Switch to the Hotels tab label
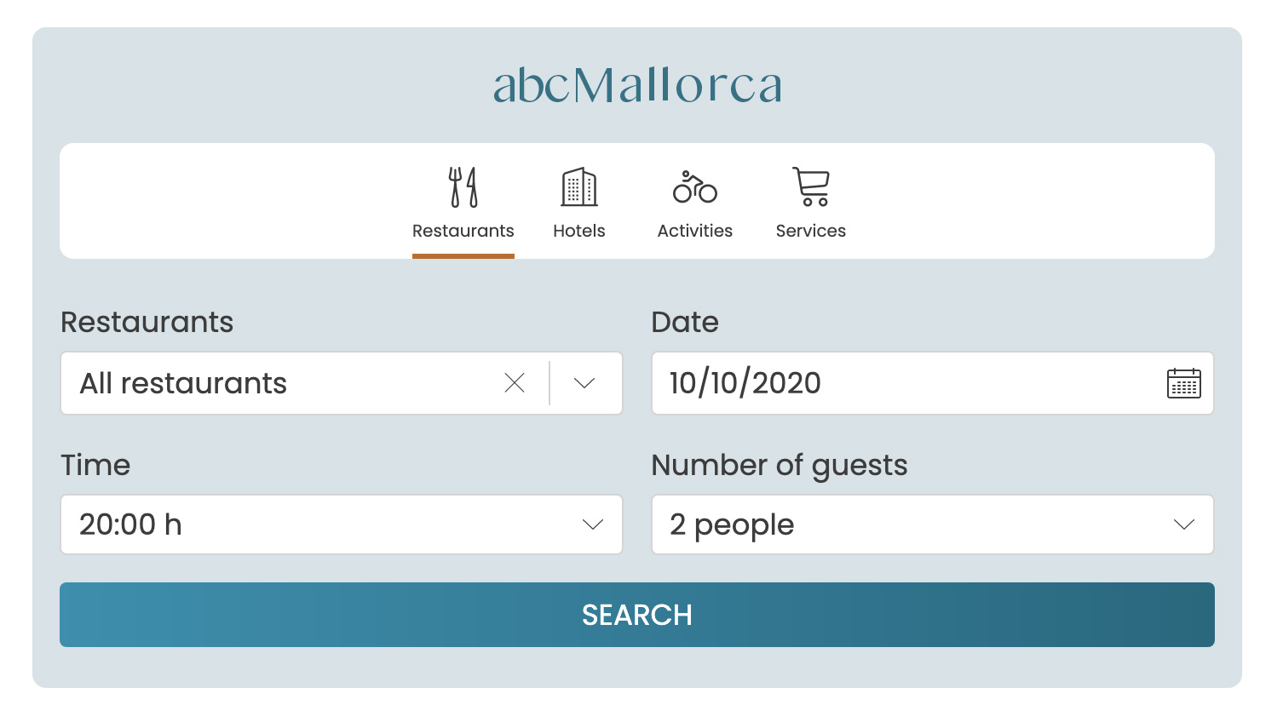The image size is (1283, 722). point(579,231)
